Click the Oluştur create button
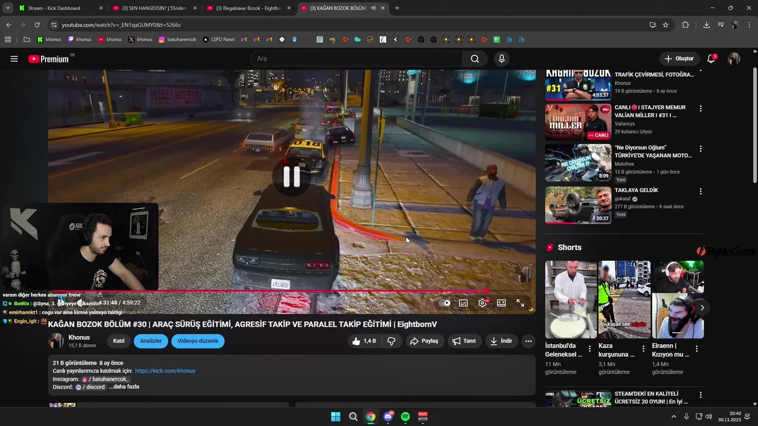Viewport: 758px width, 426px height. click(x=679, y=59)
